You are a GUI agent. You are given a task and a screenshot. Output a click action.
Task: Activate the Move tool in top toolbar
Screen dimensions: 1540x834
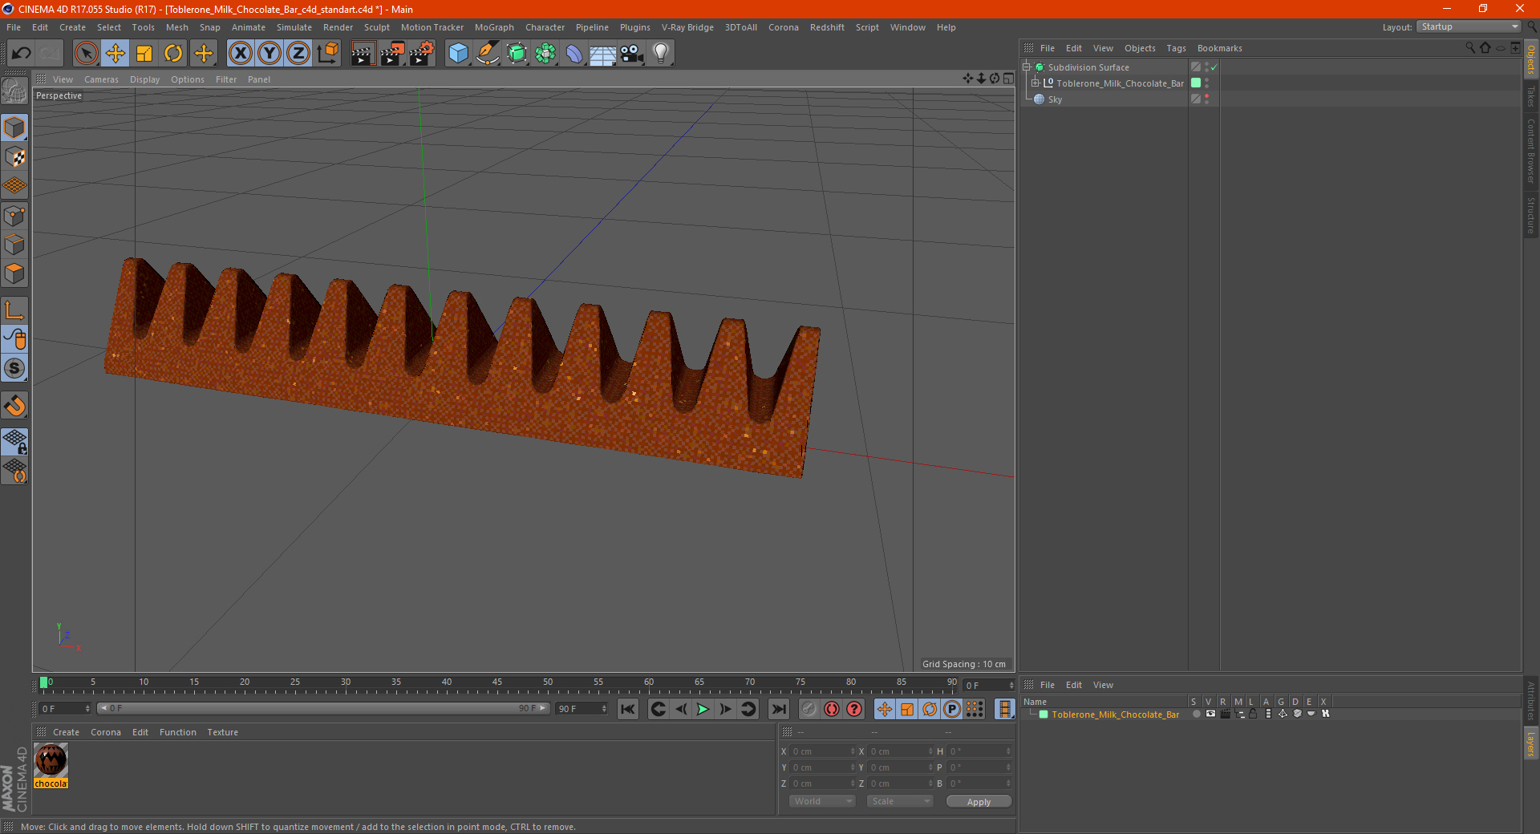[x=115, y=54]
